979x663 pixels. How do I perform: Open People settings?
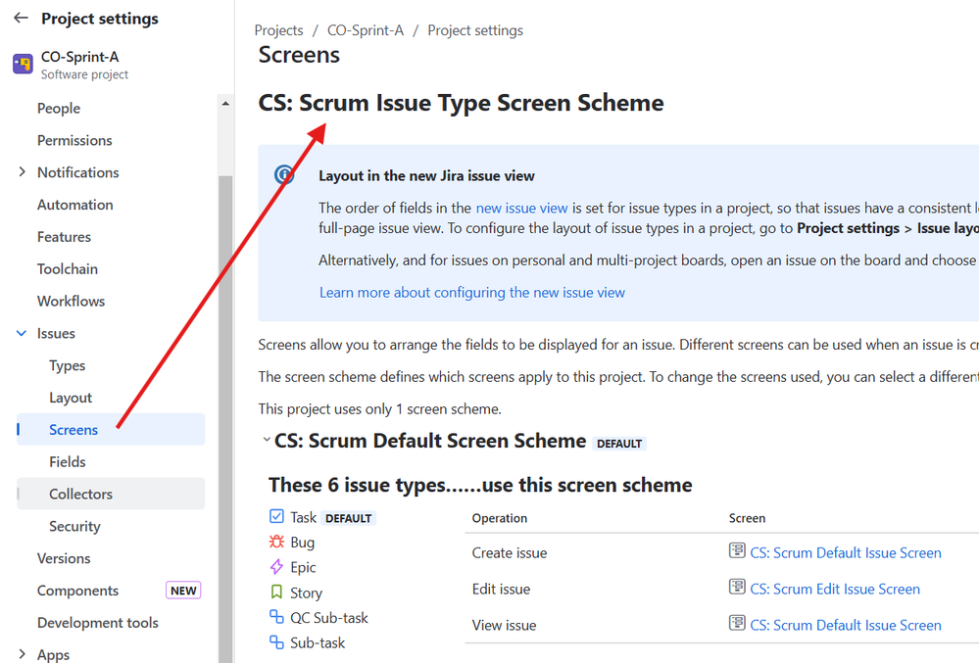point(59,108)
